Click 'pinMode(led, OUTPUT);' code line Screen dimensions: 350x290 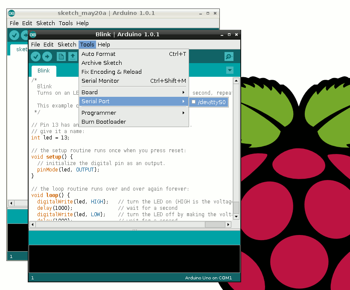tap(68, 170)
